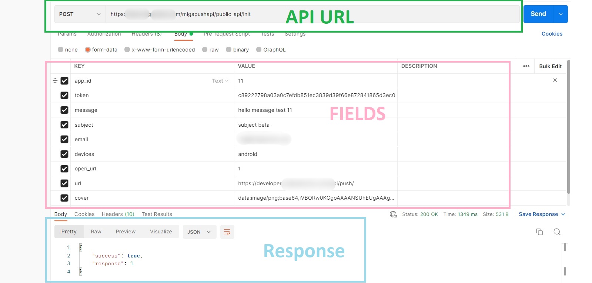Open the JSON format dropdown

point(200,232)
